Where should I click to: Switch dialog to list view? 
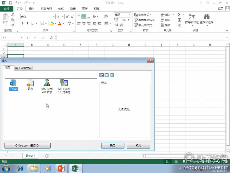(107, 75)
